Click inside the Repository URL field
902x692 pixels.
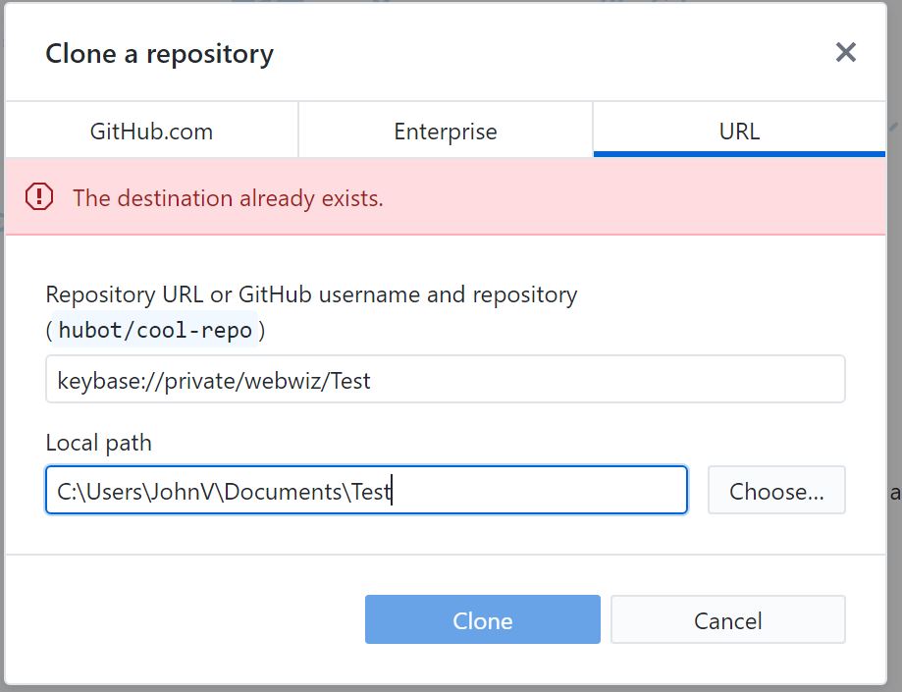[x=445, y=379]
